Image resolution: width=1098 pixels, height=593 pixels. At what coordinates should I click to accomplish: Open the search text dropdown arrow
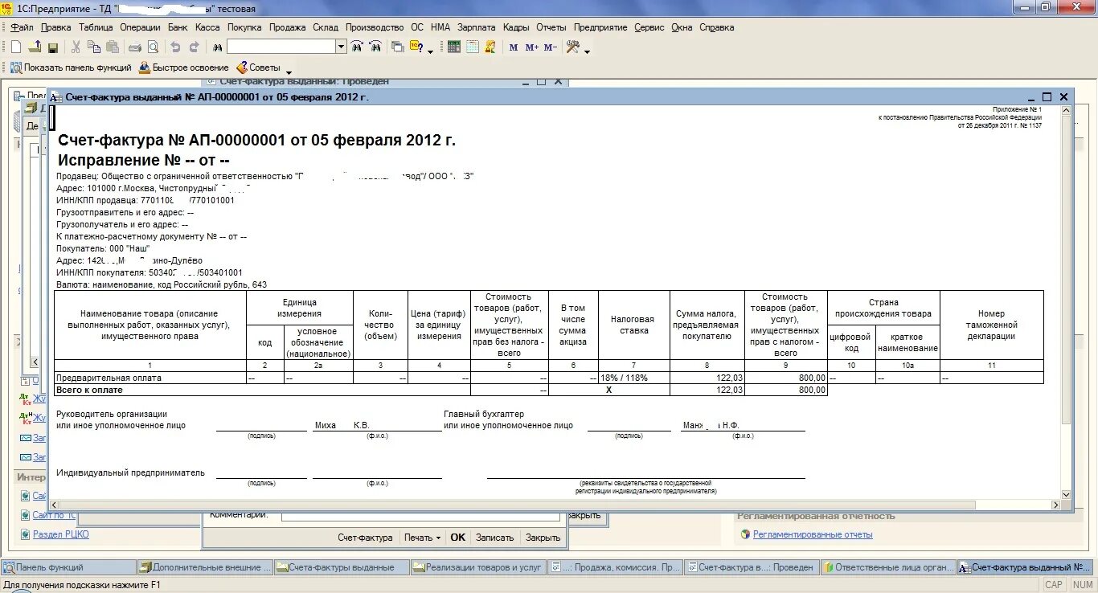tap(341, 47)
